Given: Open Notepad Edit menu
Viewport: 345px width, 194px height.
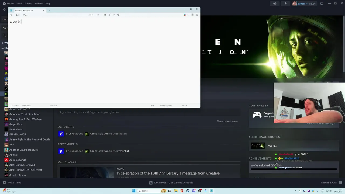Looking at the screenshot, I should pos(18,15).
